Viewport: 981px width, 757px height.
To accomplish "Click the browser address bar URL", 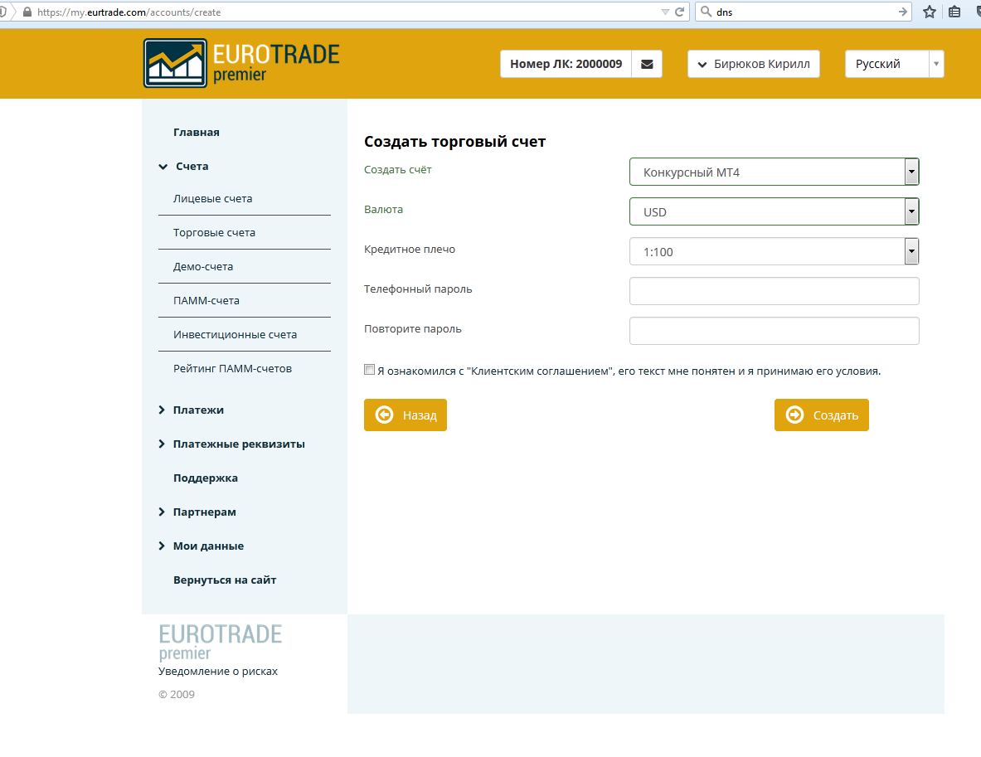I will tap(129, 12).
